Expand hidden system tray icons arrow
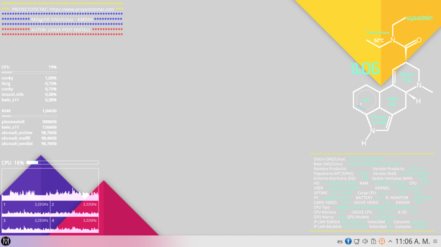The image size is (441, 247). click(390, 241)
